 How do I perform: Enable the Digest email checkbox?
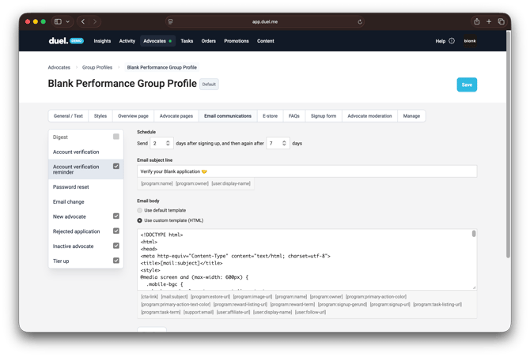pos(115,137)
